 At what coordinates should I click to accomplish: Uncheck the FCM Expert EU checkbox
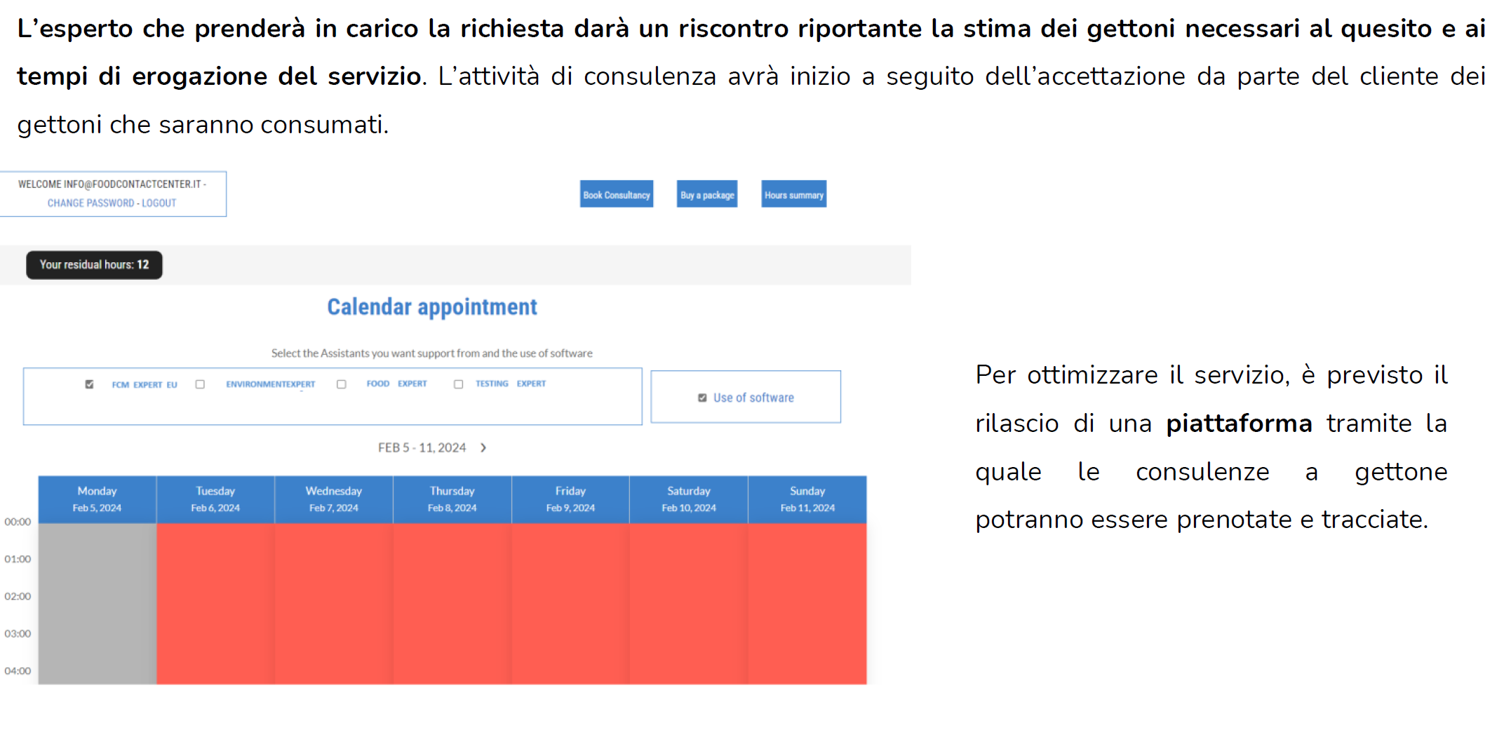89,384
